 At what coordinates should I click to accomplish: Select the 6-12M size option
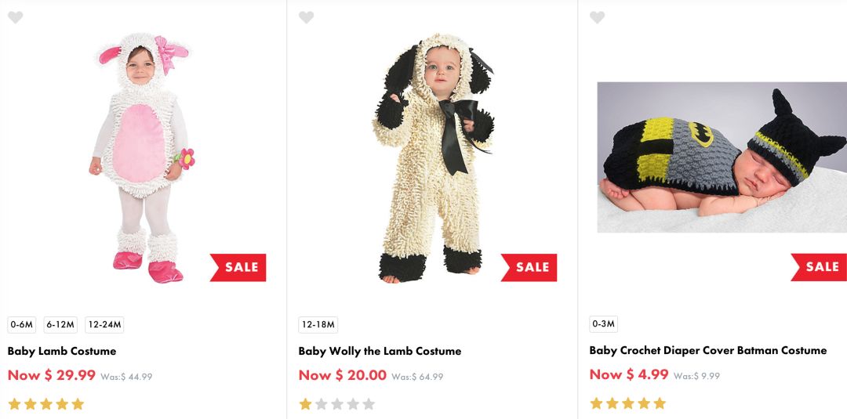pyautogui.click(x=60, y=325)
